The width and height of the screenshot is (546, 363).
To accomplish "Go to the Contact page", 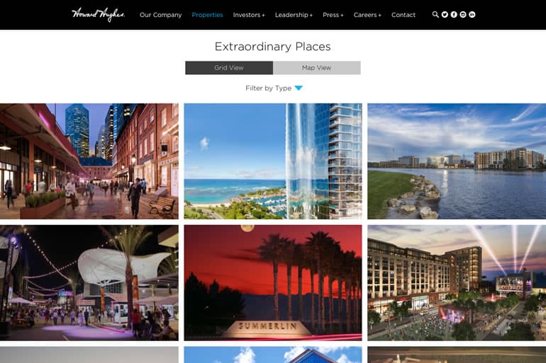I will 403,15.
